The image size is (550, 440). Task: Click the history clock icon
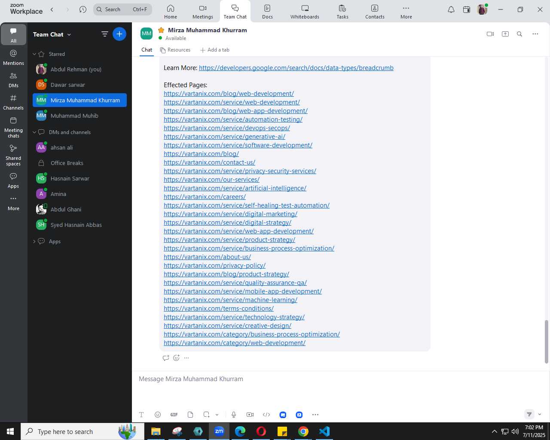(83, 9)
